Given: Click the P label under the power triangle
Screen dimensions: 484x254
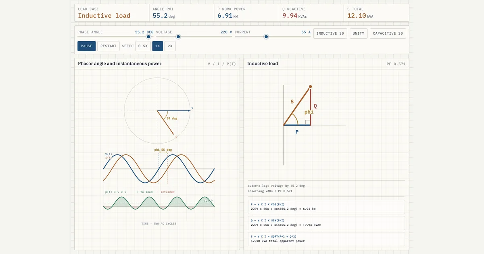Looking at the screenshot, I should click(x=297, y=132).
